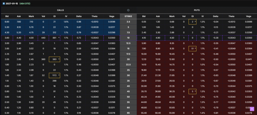Viewport: 257px width, 115px height.
Task: Click highlighted puts OI 5 at strike 45
Action: (192, 91)
